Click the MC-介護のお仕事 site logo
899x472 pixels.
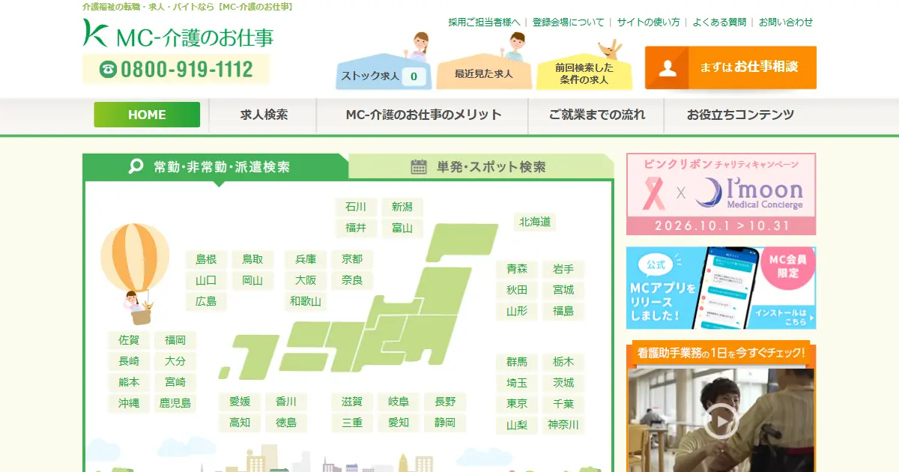178,34
